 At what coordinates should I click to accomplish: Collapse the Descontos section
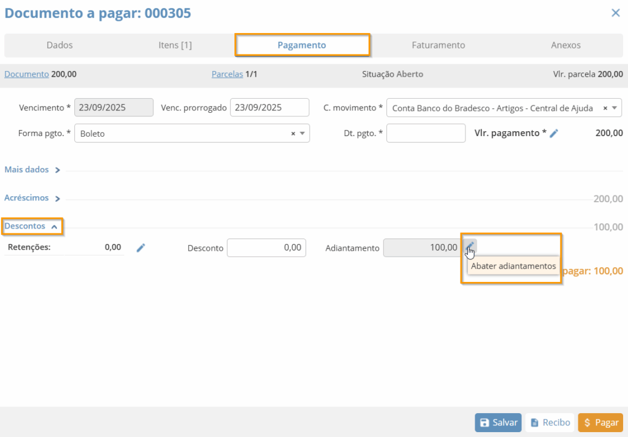pyautogui.click(x=32, y=226)
